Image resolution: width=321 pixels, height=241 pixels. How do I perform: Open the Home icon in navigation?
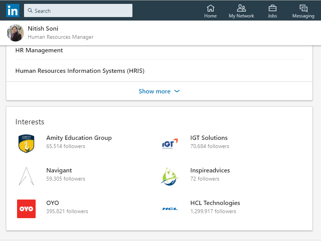coord(210,8)
